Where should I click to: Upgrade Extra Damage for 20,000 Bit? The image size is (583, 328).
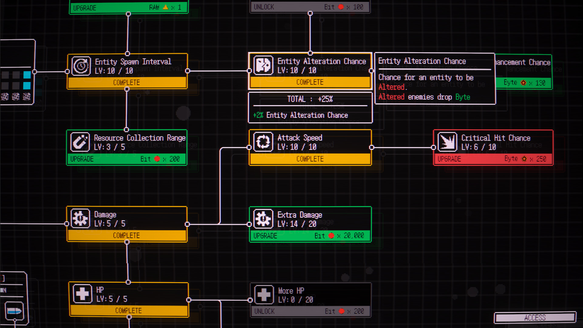(x=310, y=236)
